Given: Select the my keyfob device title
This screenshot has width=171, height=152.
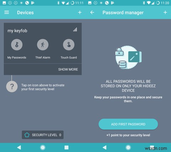Looking at the screenshot, I should coord(17,31).
